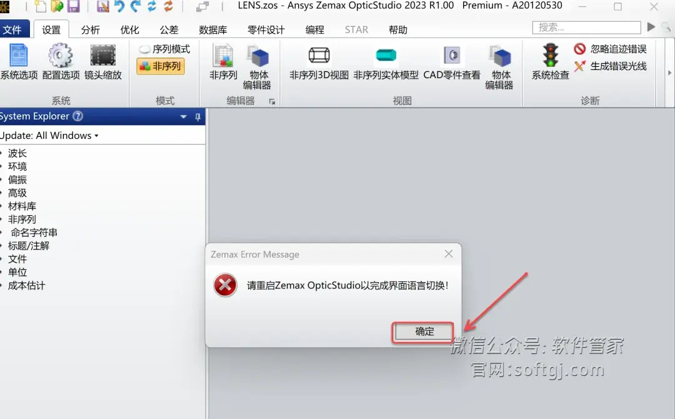This screenshot has width=675, height=419.
Task: Open 系统选项 system options
Action: [19, 62]
